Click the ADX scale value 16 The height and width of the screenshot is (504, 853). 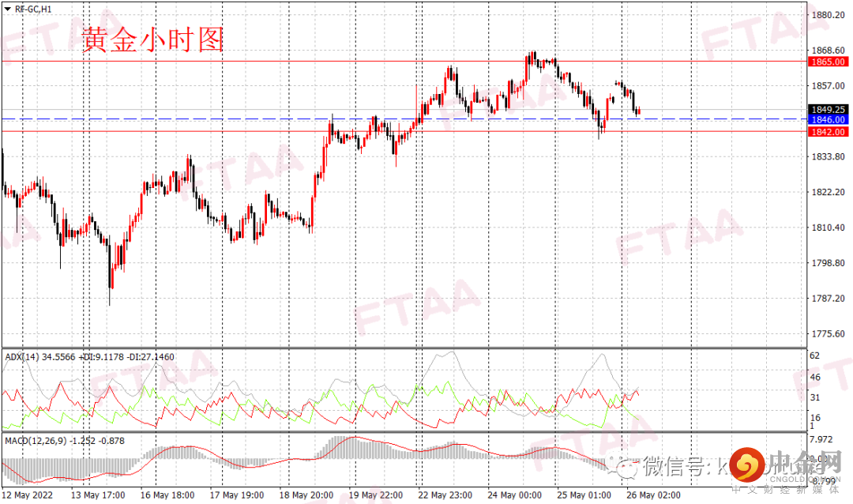click(x=815, y=417)
